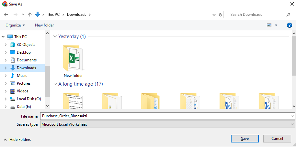This screenshot has height=147, width=296.
Task: Click the Back navigation arrow
Action: tap(6, 15)
